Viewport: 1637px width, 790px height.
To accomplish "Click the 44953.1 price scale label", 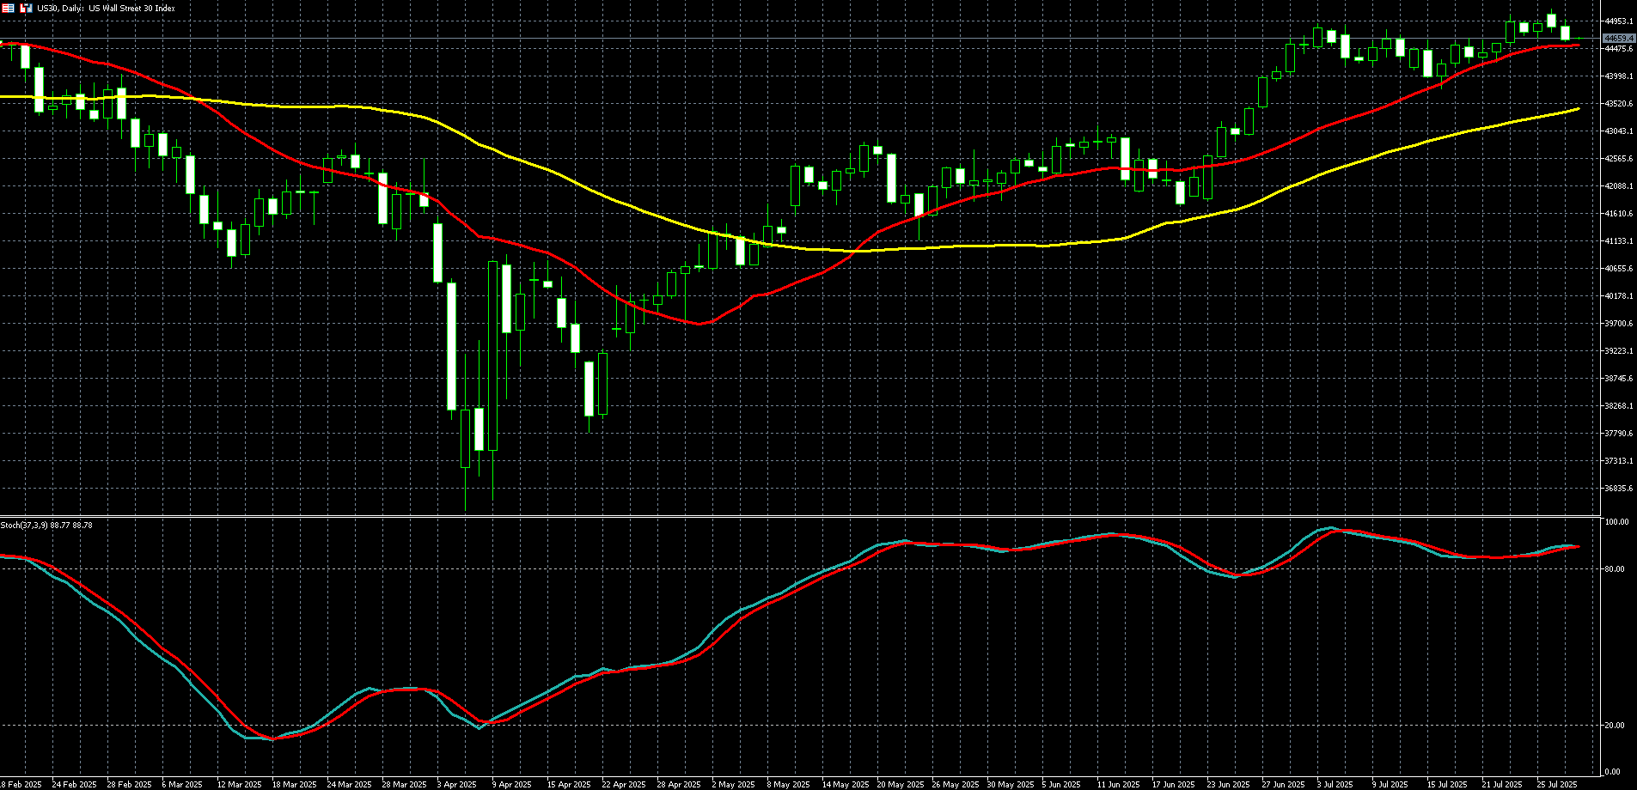I will pos(1619,21).
